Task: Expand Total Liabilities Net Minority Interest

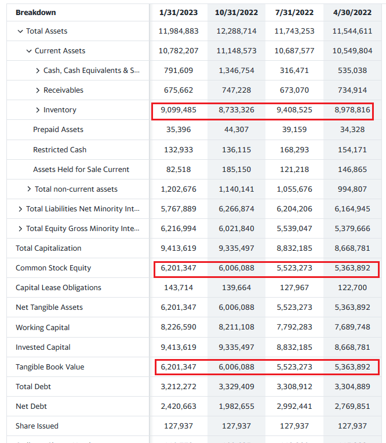Action: 21,209
